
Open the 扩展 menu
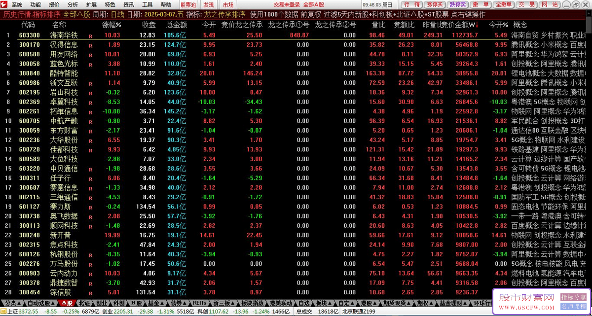click(x=91, y=4)
